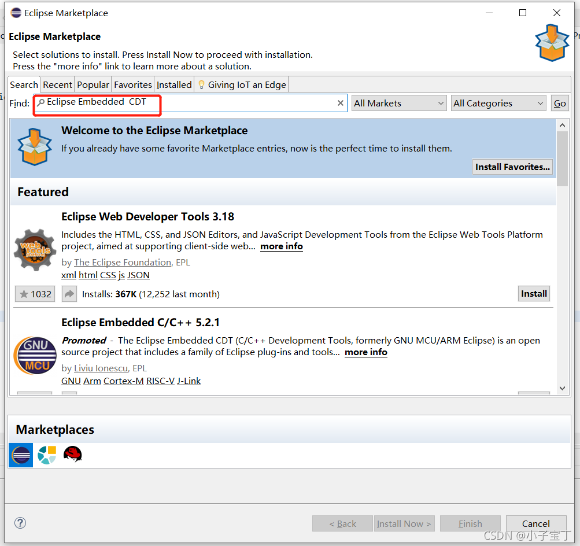The image size is (580, 546).
Task: Install Eclipse Web Developer Tools 3.18
Action: pyautogui.click(x=534, y=293)
